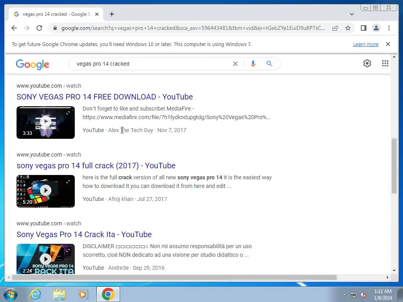Click the horizontal scrollbar thumb

click(x=174, y=277)
